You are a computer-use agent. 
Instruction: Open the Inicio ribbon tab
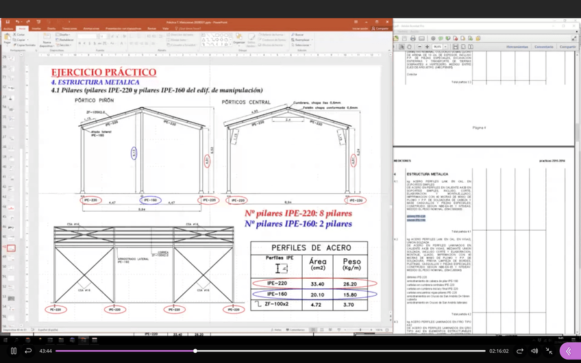pos(23,29)
